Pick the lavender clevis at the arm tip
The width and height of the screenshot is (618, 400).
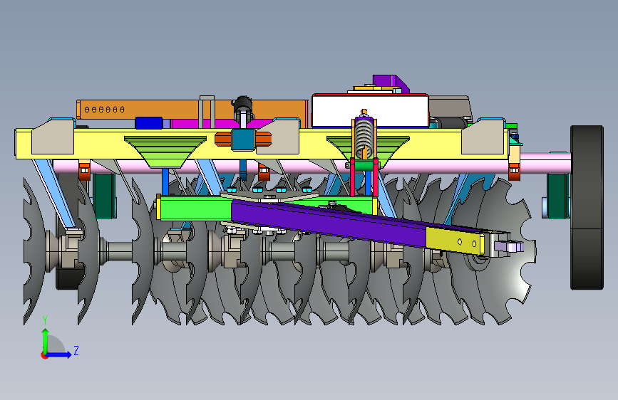508,246
